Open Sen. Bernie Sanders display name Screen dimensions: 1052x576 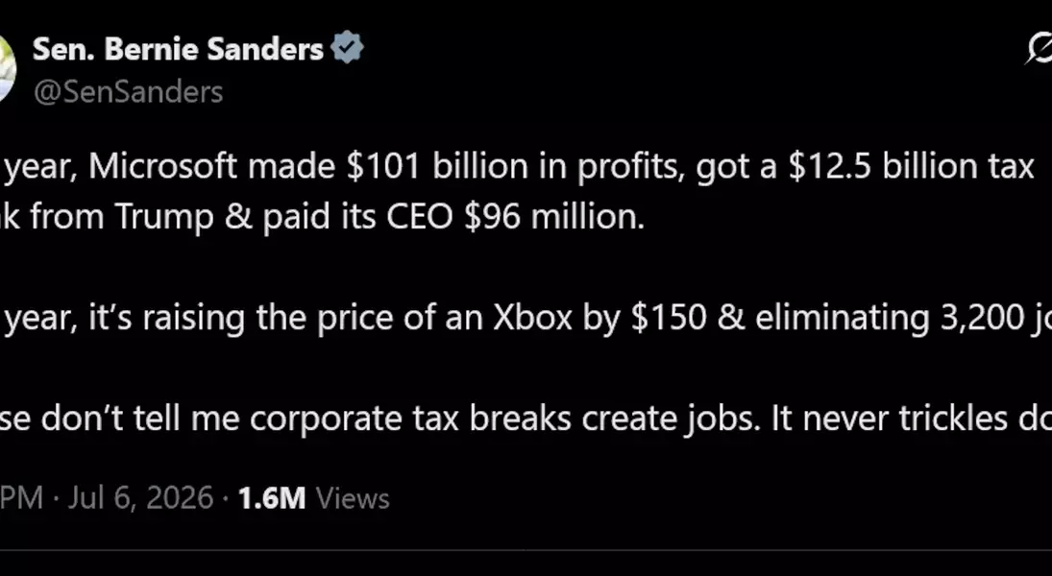(x=178, y=49)
